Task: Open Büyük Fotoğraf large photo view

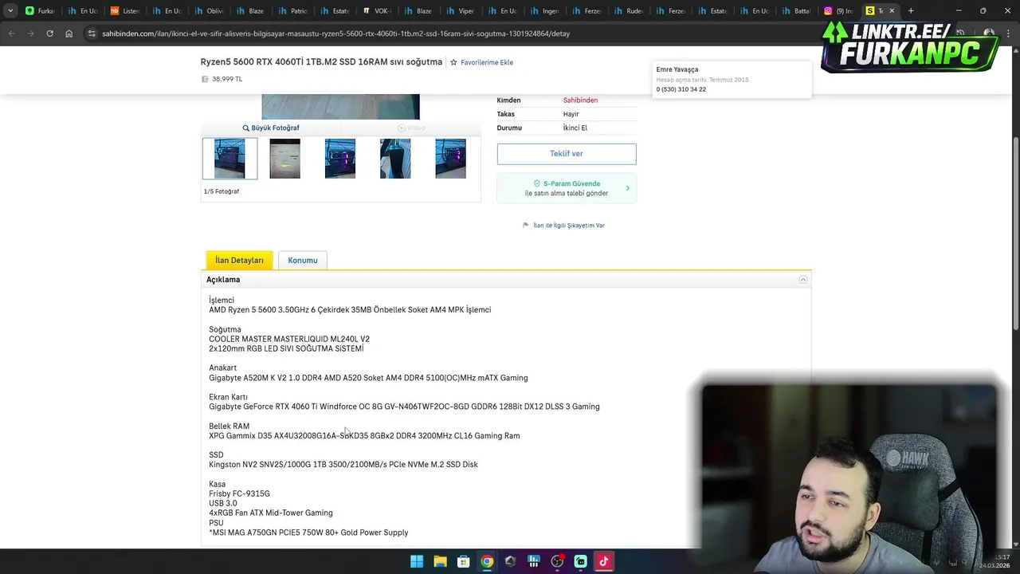Action: tap(275, 128)
